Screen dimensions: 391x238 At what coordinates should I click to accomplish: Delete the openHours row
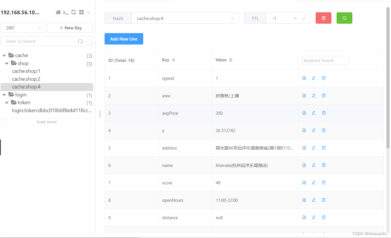click(324, 200)
